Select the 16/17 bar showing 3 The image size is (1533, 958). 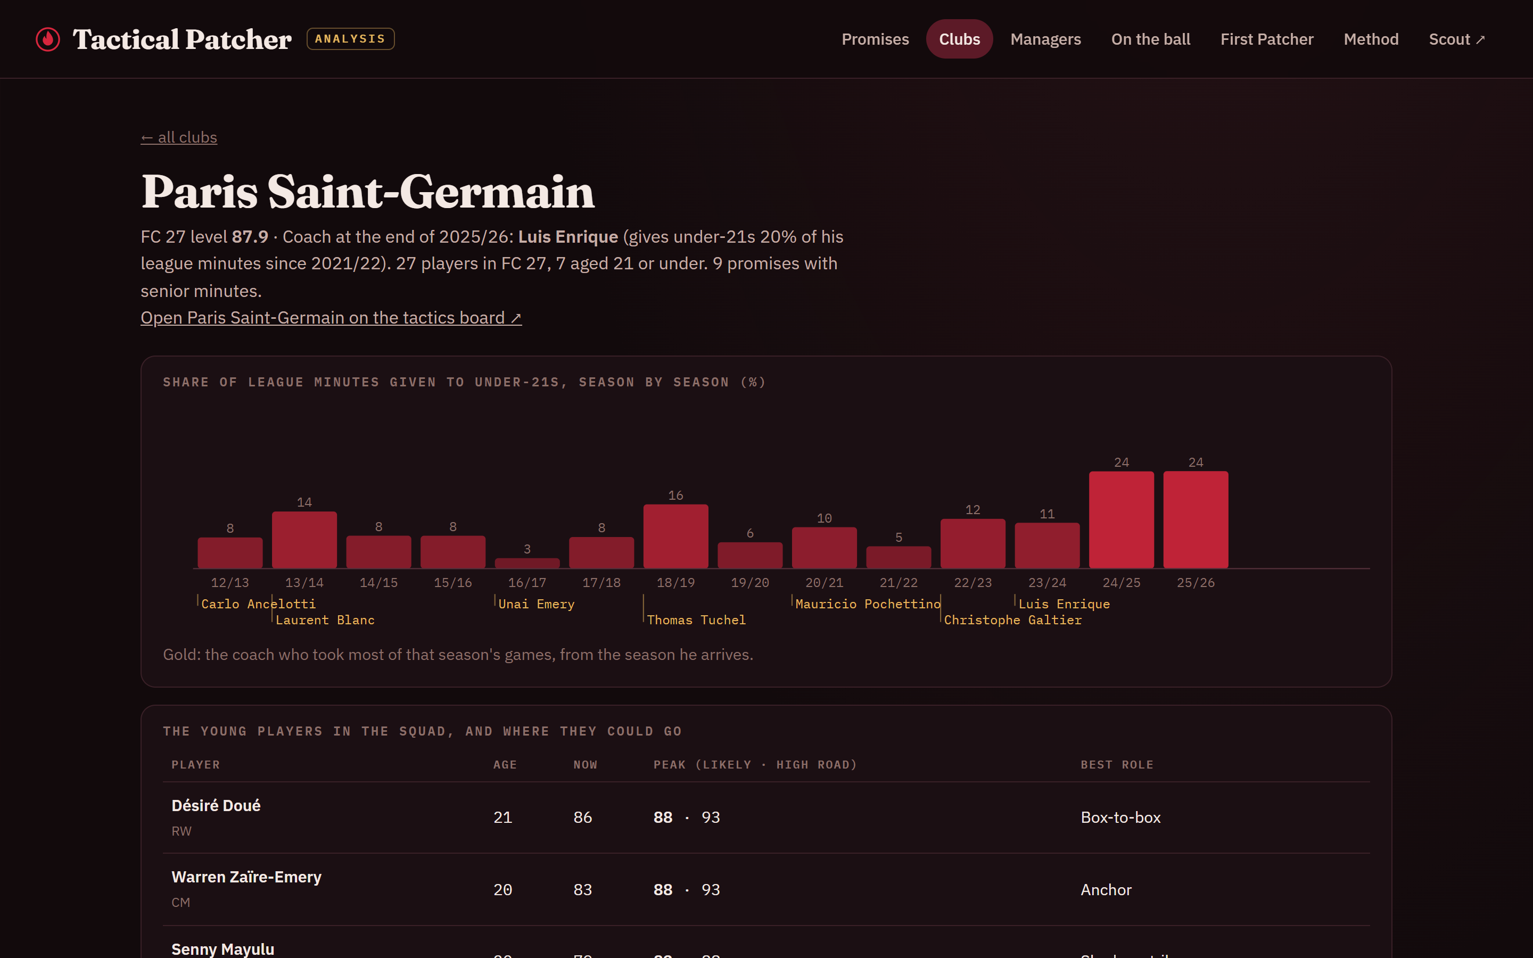[x=527, y=563]
